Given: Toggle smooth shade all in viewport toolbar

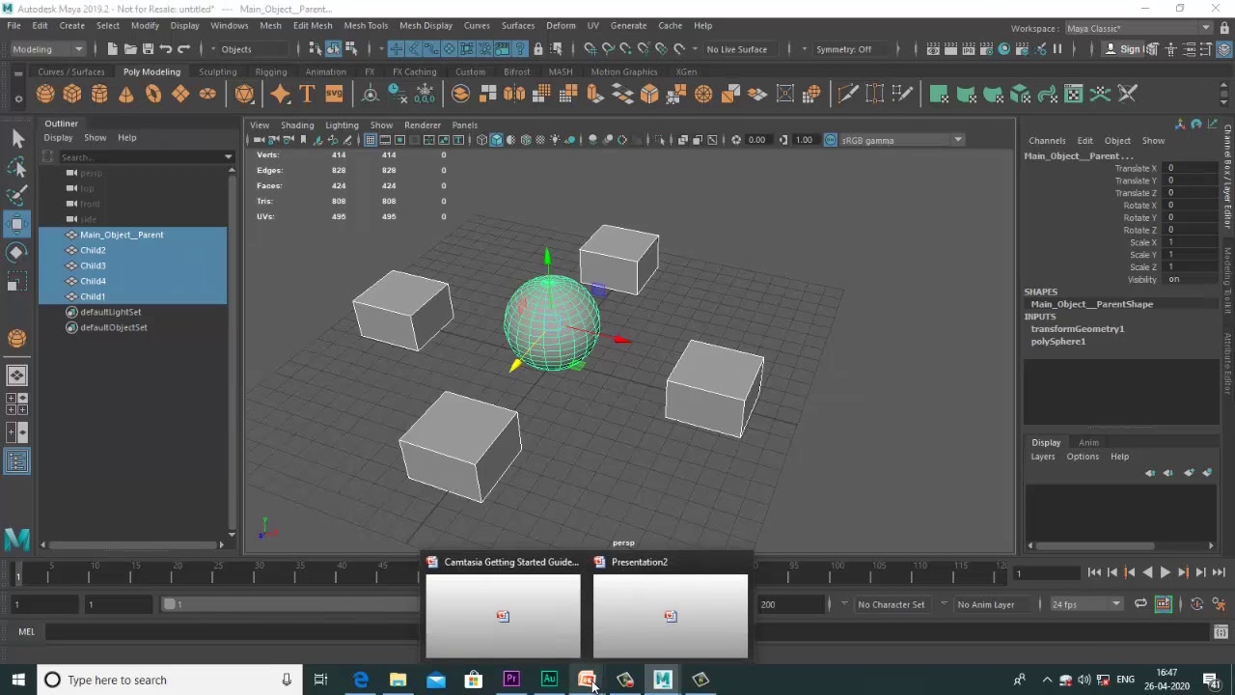Looking at the screenshot, I should [496, 140].
